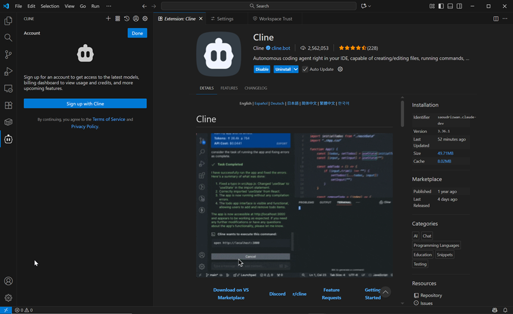
Task: Select the DETAILS tab
Action: click(207, 88)
